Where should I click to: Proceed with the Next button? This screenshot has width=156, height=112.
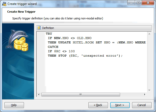coord(120,105)
